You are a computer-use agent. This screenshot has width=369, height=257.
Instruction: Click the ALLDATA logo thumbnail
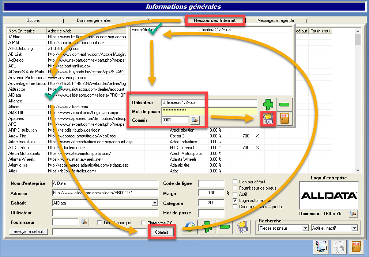[x=329, y=195]
